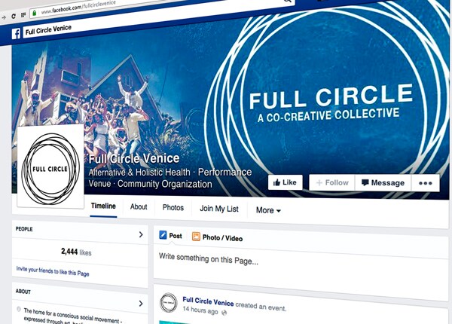
Task: Switch to the About tab
Action: click(139, 207)
